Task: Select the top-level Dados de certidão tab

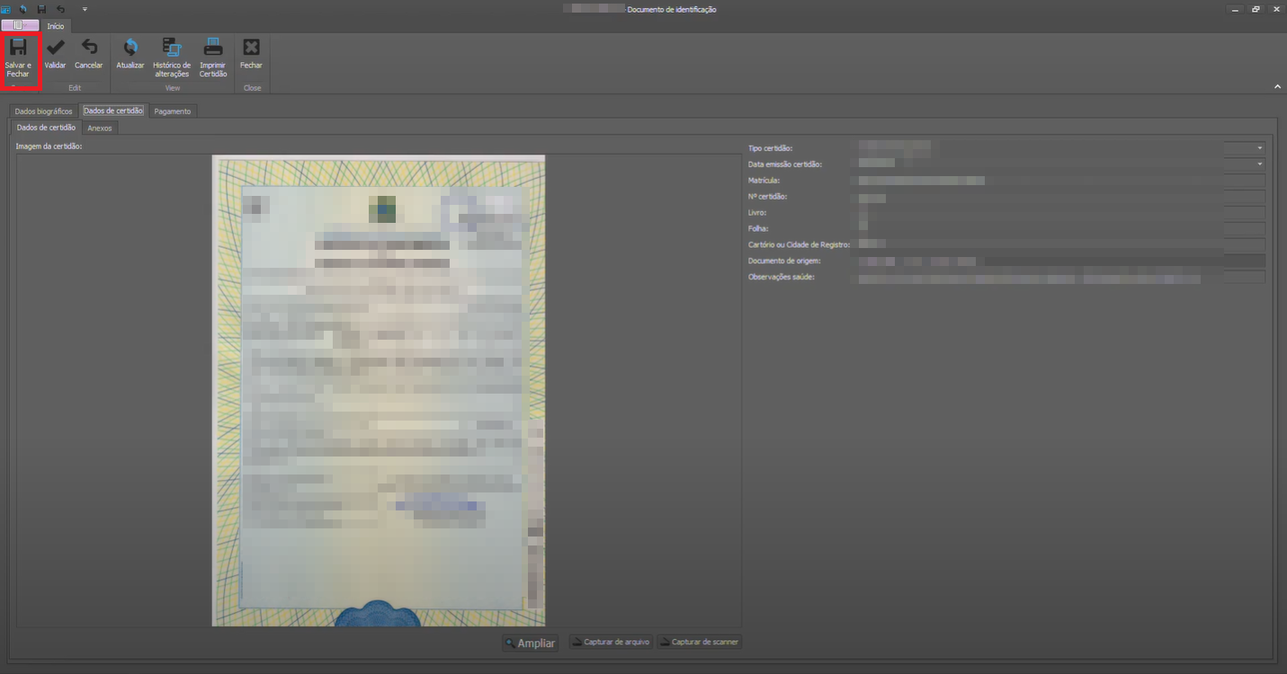Action: [112, 111]
